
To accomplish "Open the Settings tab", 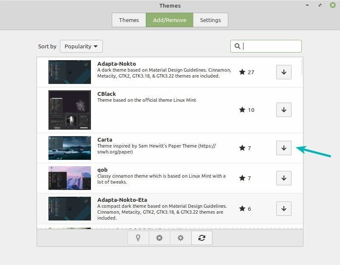I will [210, 20].
